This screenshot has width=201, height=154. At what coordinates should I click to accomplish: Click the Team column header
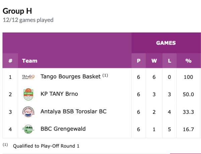tap(29, 61)
